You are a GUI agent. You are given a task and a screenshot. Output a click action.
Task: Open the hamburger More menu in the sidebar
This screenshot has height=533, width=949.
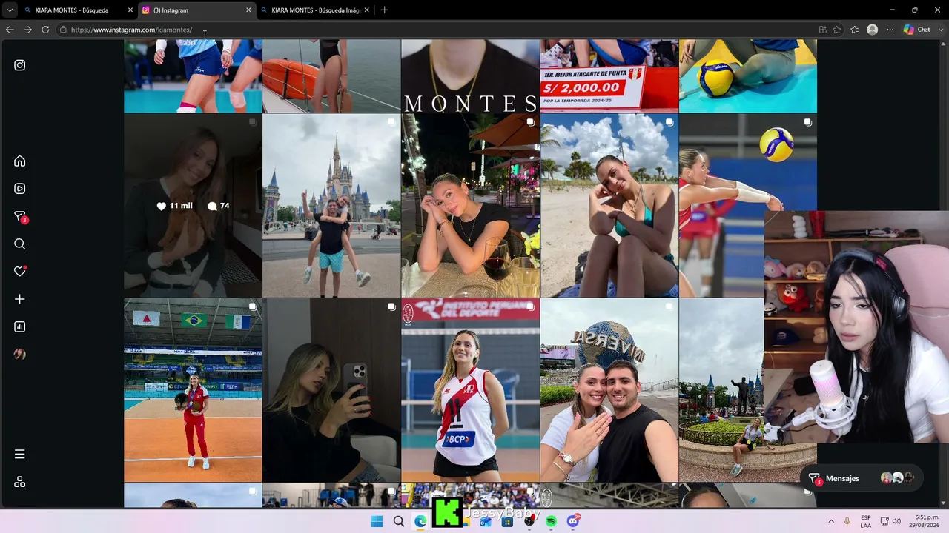(x=20, y=454)
